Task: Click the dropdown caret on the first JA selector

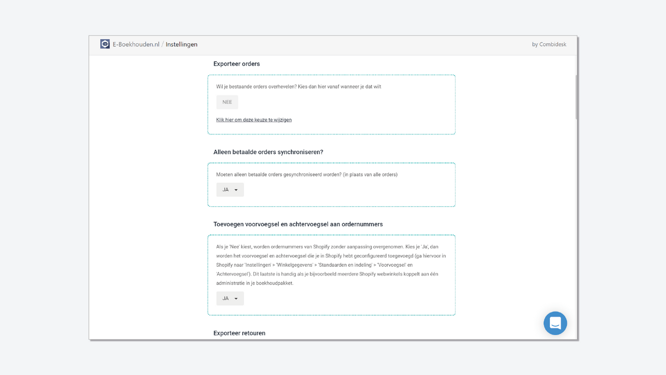Action: click(237, 190)
